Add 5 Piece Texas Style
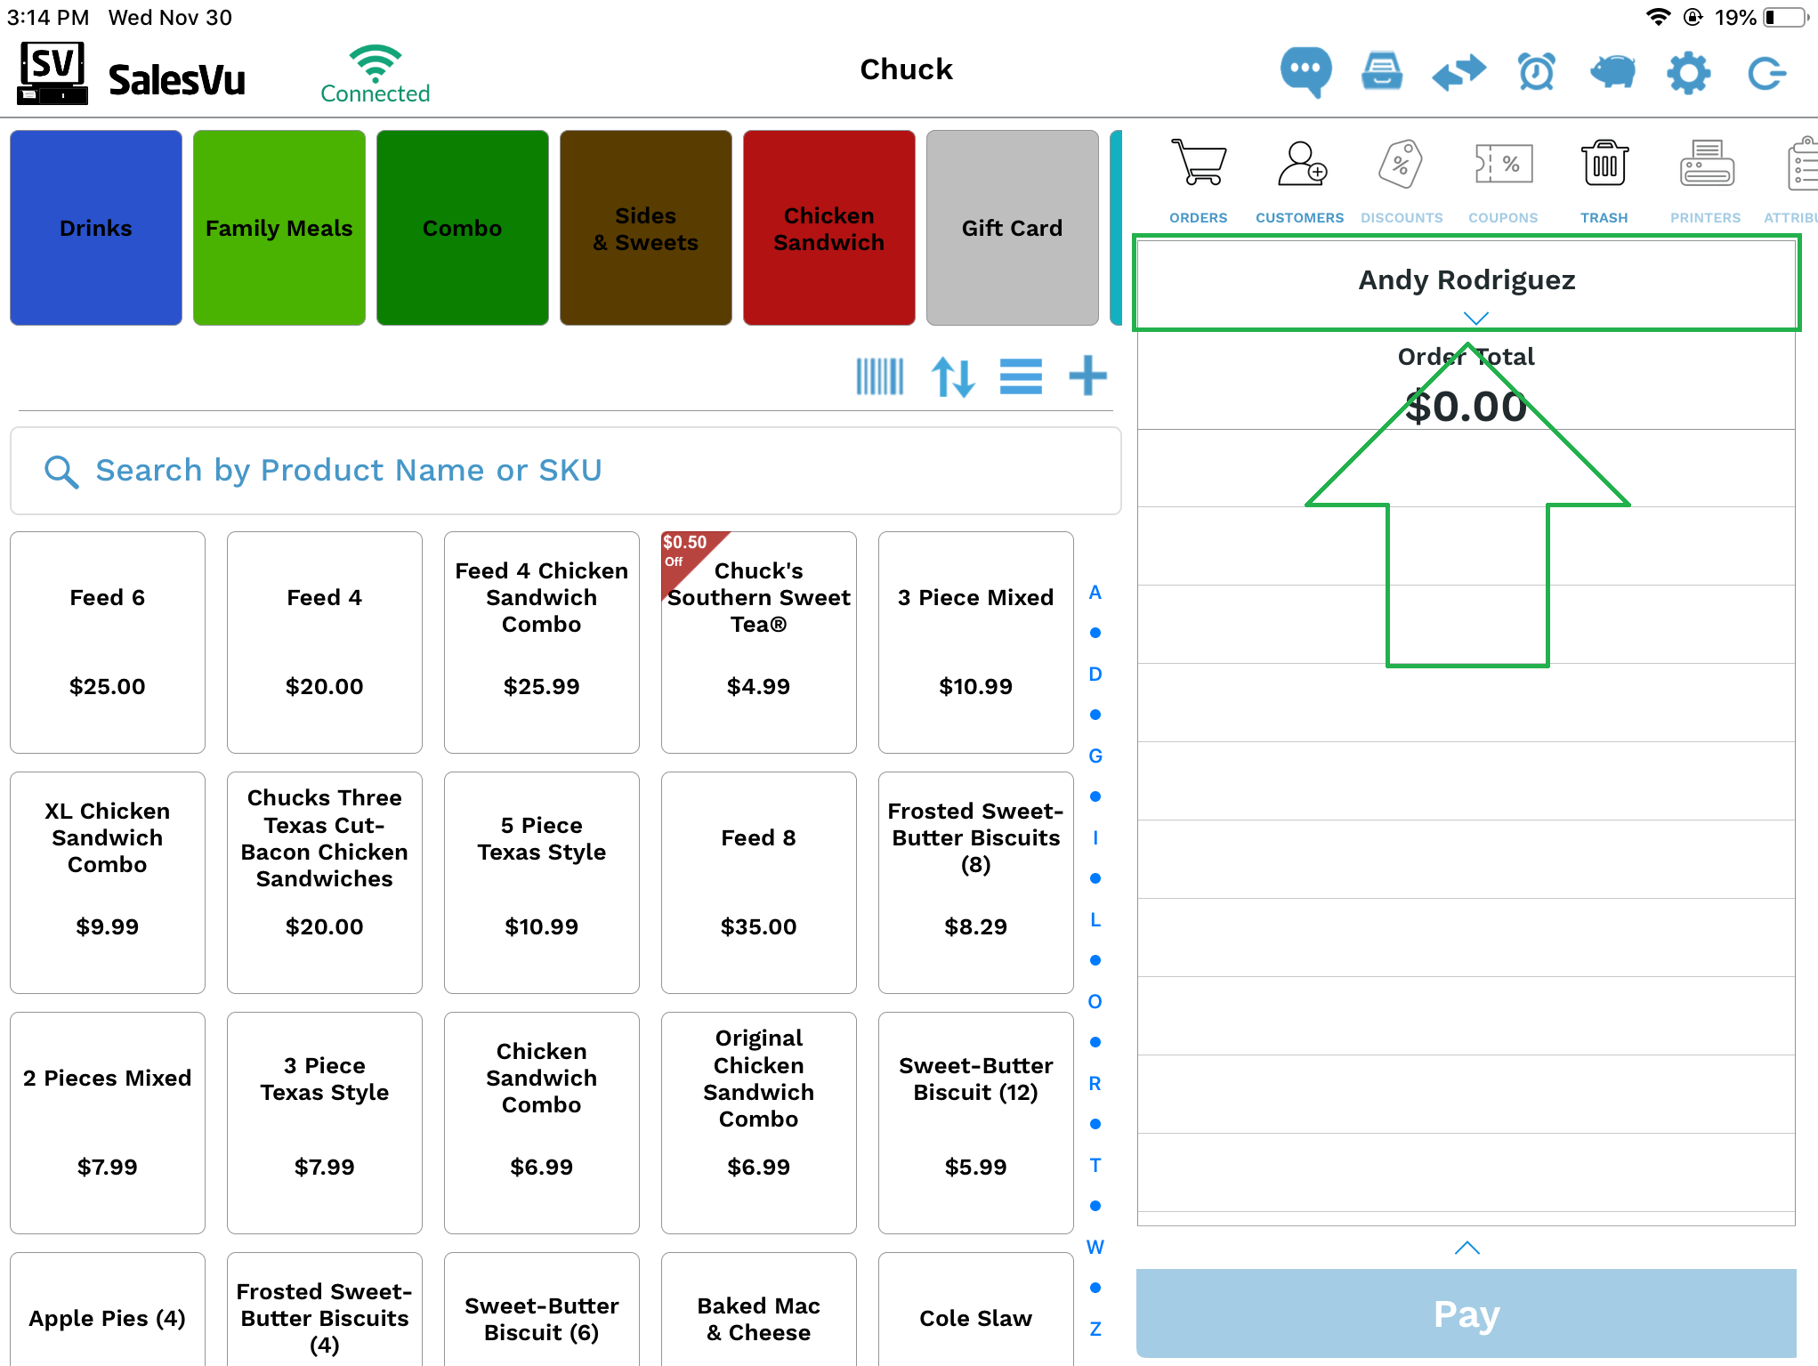Viewport: 1818px width, 1366px height. pyautogui.click(x=542, y=883)
